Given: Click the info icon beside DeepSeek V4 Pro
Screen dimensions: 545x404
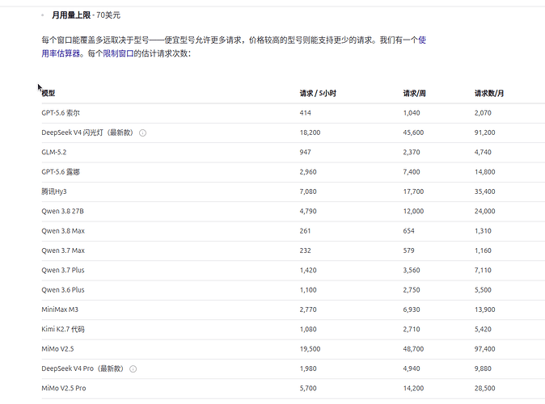Looking at the screenshot, I should coord(133,369).
